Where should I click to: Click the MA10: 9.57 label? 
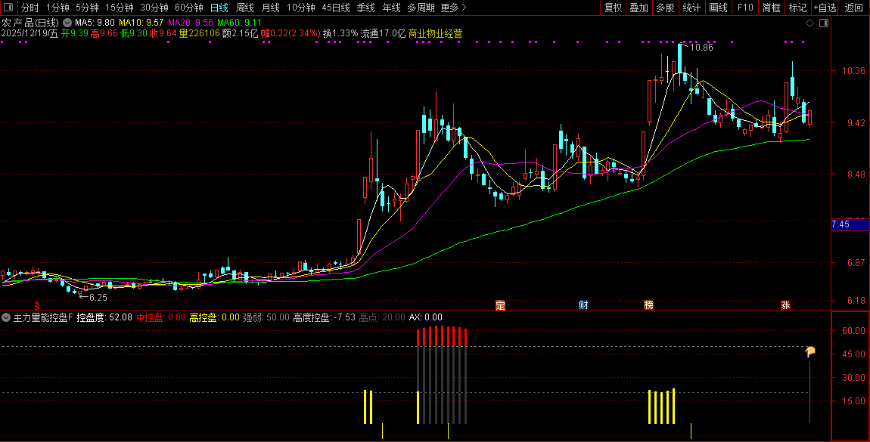(x=141, y=23)
